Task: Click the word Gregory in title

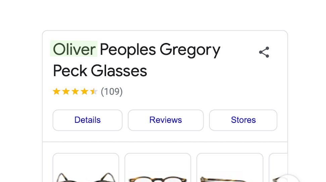Action: [190, 50]
